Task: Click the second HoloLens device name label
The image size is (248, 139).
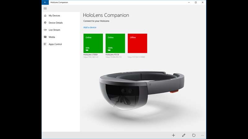Action: [112, 55]
